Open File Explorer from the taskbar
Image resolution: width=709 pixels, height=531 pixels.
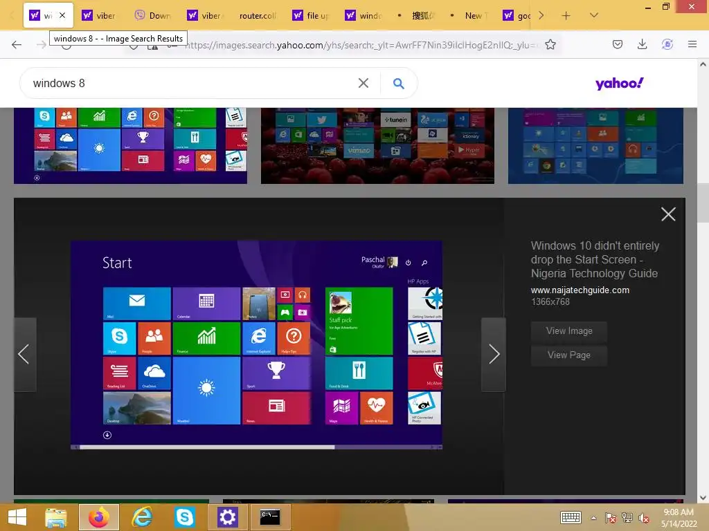pos(56,517)
